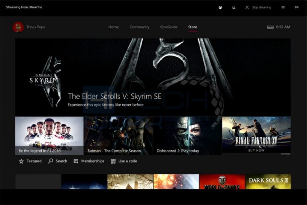
Task: Click 'Experience this epic fantasy like never before'
Action: 106,105
